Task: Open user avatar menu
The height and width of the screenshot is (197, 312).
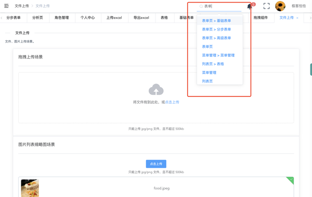Action: (280, 6)
